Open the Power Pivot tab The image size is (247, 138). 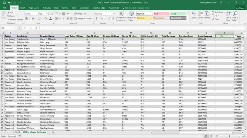(x=113, y=8)
